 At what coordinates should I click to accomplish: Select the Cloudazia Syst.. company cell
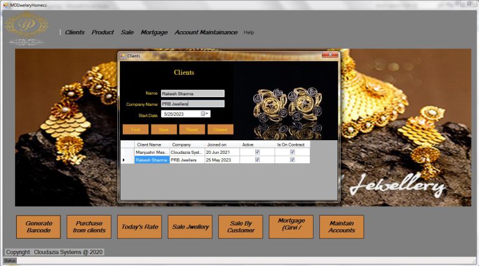[187, 152]
